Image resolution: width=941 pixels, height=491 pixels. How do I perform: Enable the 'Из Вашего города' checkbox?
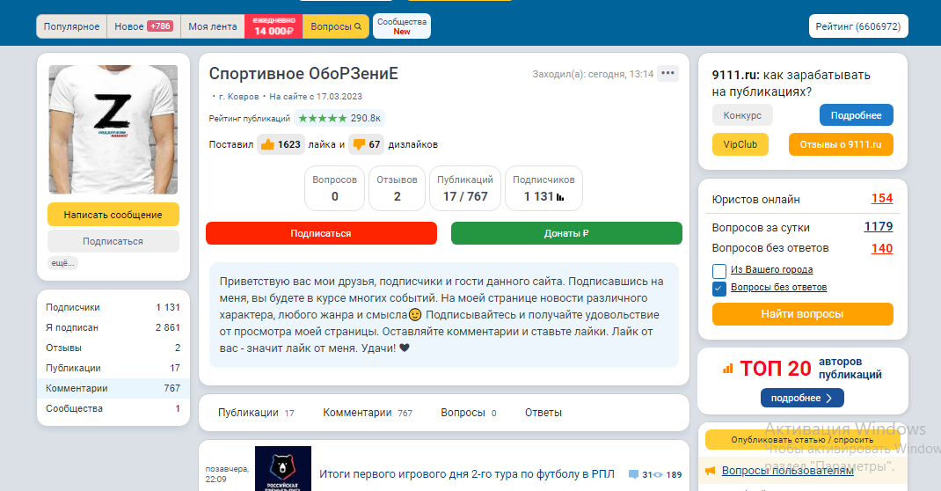(719, 270)
